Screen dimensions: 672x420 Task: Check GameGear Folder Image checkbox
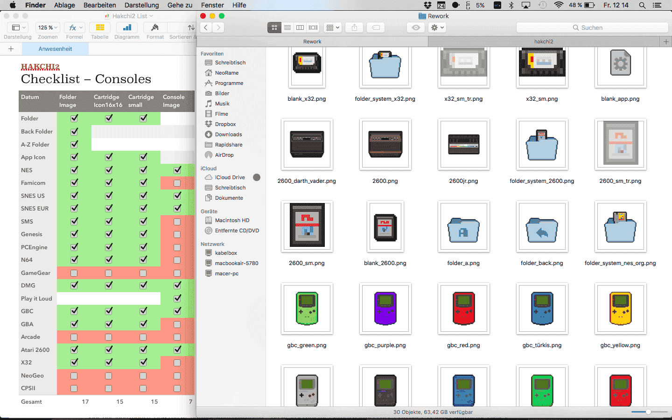click(x=74, y=273)
